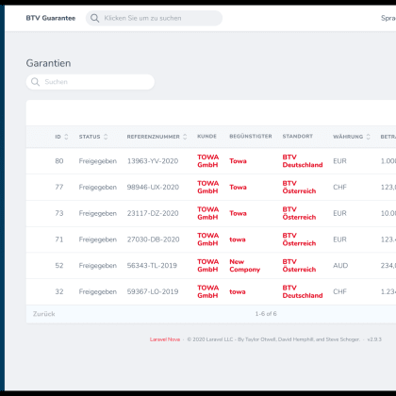Viewport: 396px width, 396px height.
Task: Open New Company beneficiary link
Action: [244, 266]
